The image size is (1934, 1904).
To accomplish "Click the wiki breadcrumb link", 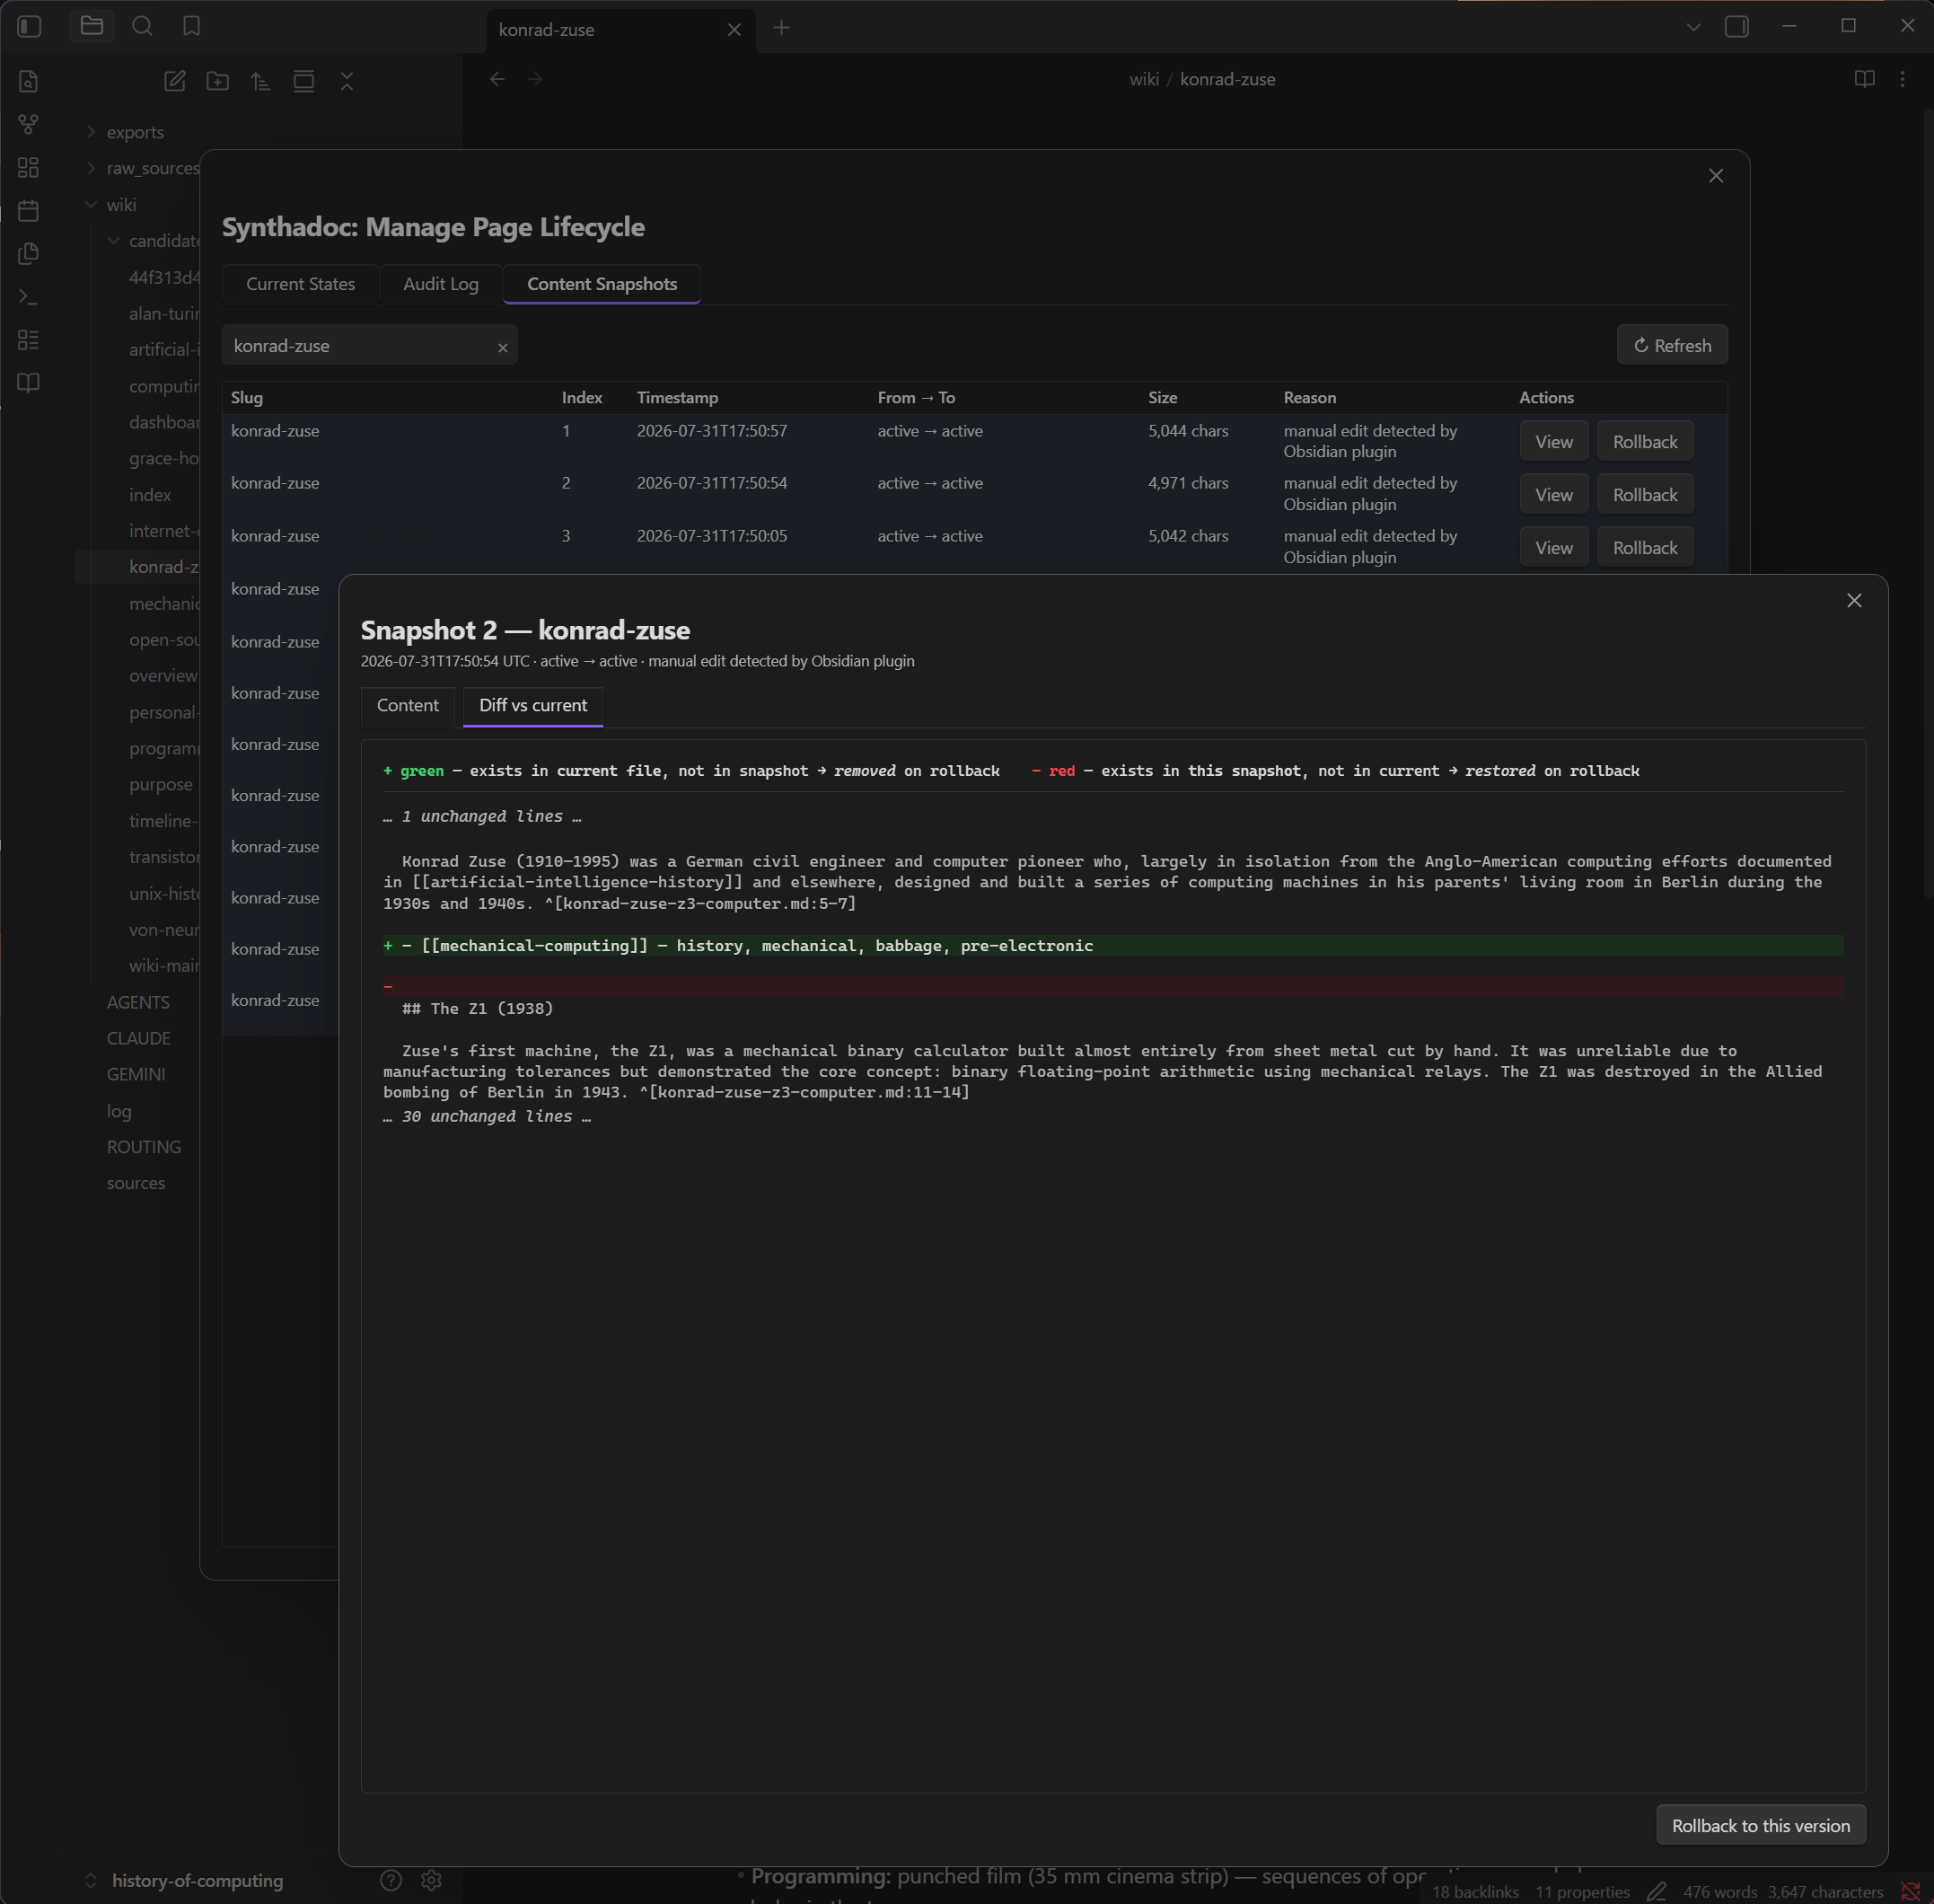I will tap(1143, 79).
